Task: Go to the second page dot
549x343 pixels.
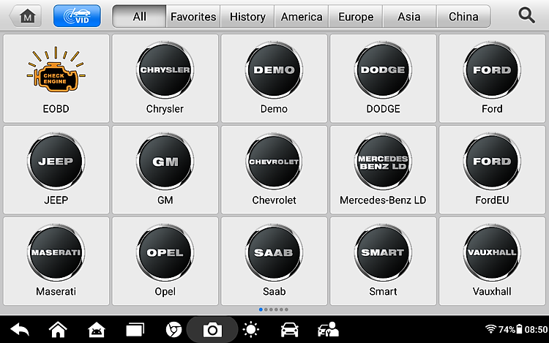Action: 266,309
